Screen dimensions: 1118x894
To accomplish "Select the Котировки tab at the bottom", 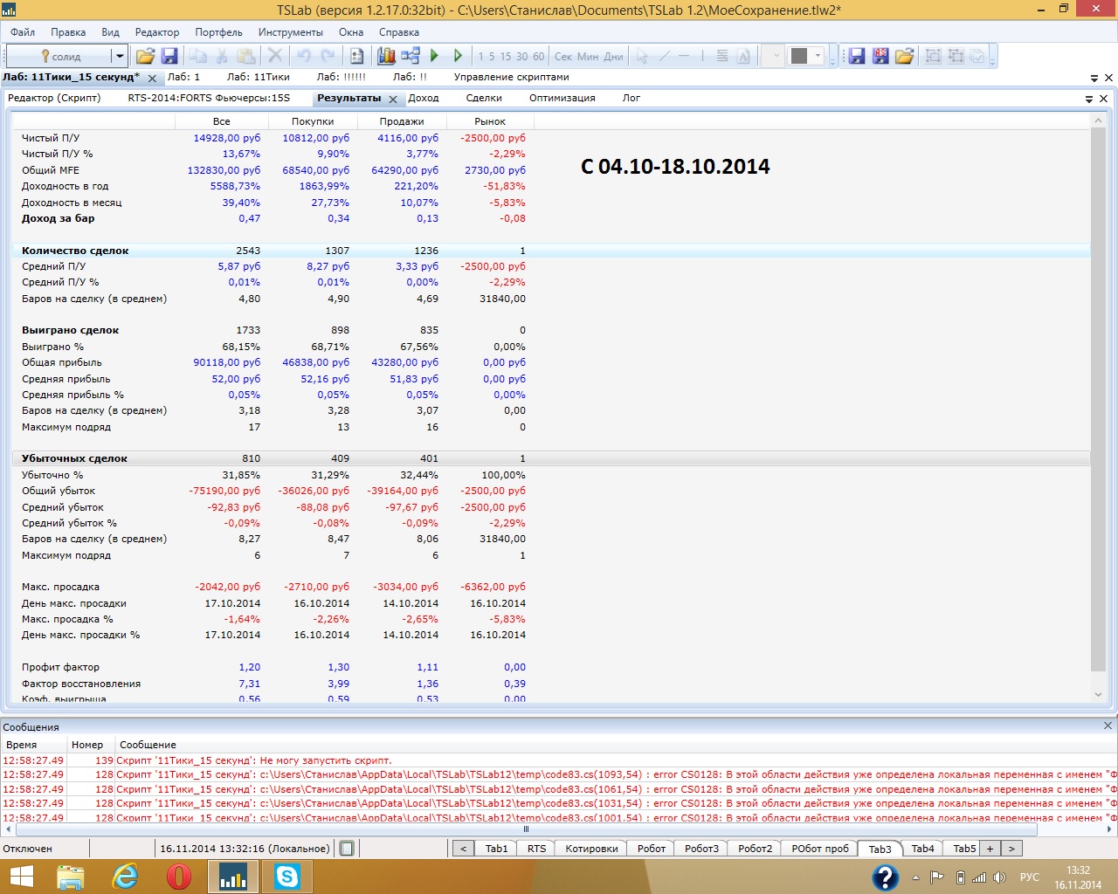I will coord(591,849).
